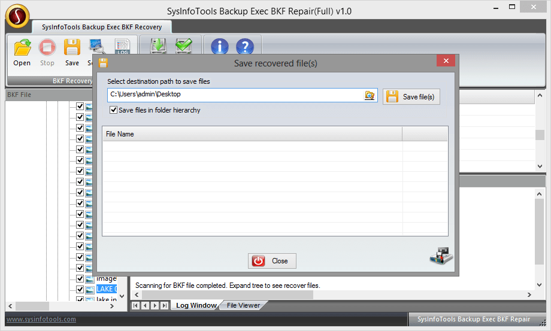Select the highlighted 'LAKE' tree item
The width and height of the screenshot is (551, 331).
point(107,289)
